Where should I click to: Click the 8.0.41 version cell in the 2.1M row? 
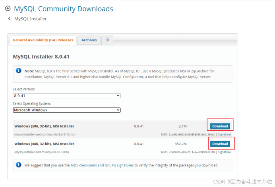pyautogui.click(x=139, y=126)
